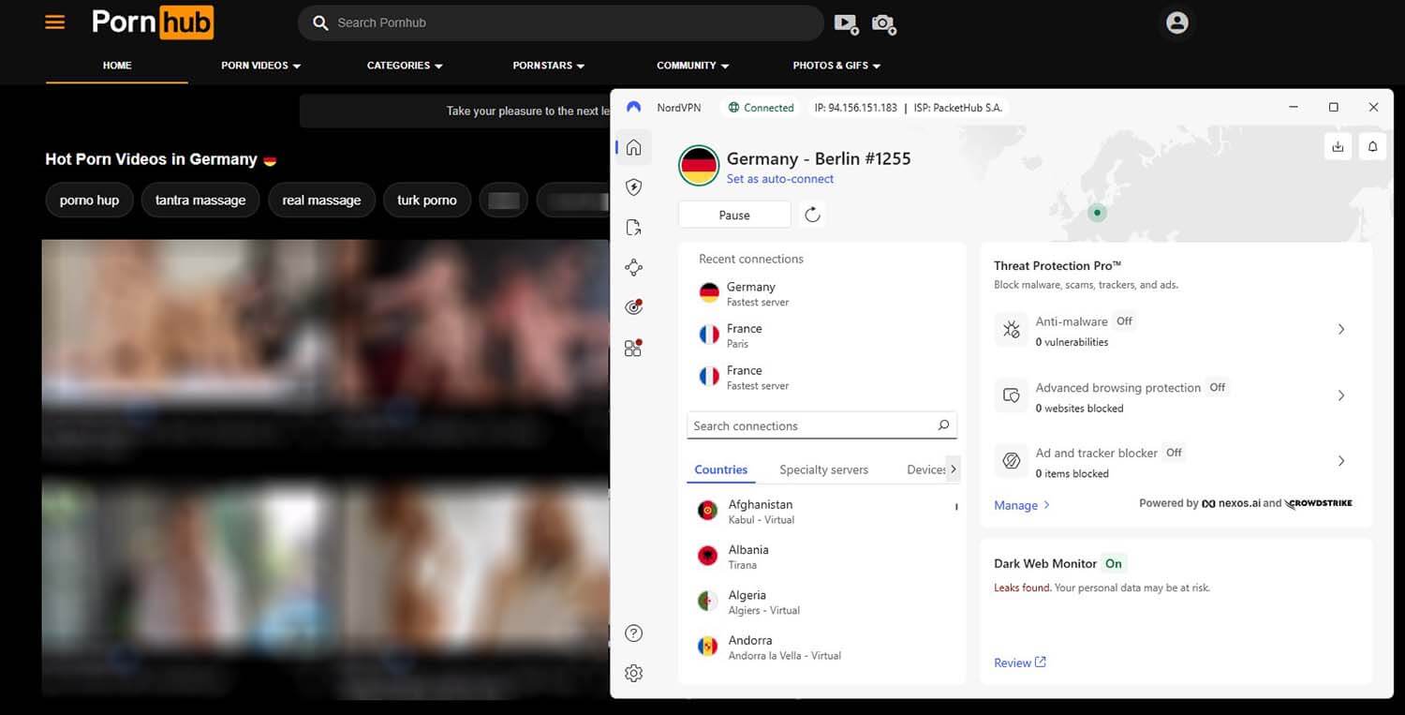Click the Advanced browsing protection shield icon
This screenshot has height=715, width=1405.
coord(1012,395)
